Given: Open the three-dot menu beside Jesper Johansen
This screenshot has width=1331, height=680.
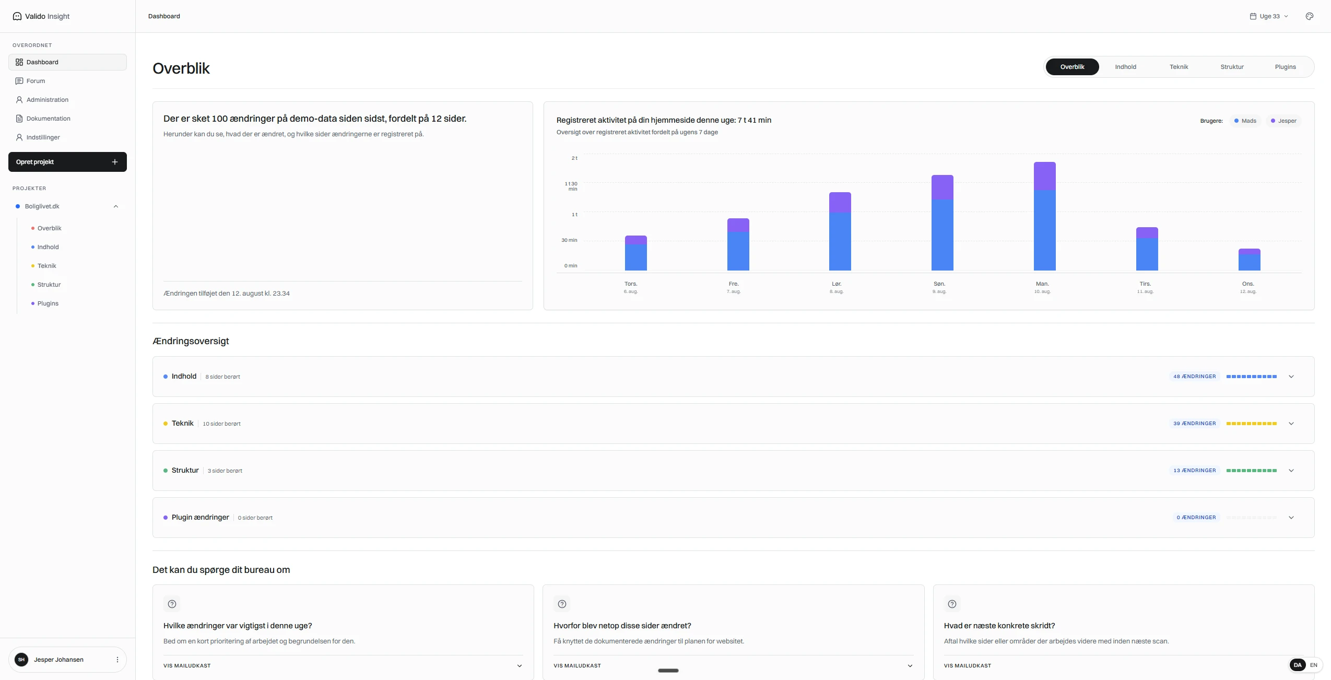Looking at the screenshot, I should pos(117,660).
